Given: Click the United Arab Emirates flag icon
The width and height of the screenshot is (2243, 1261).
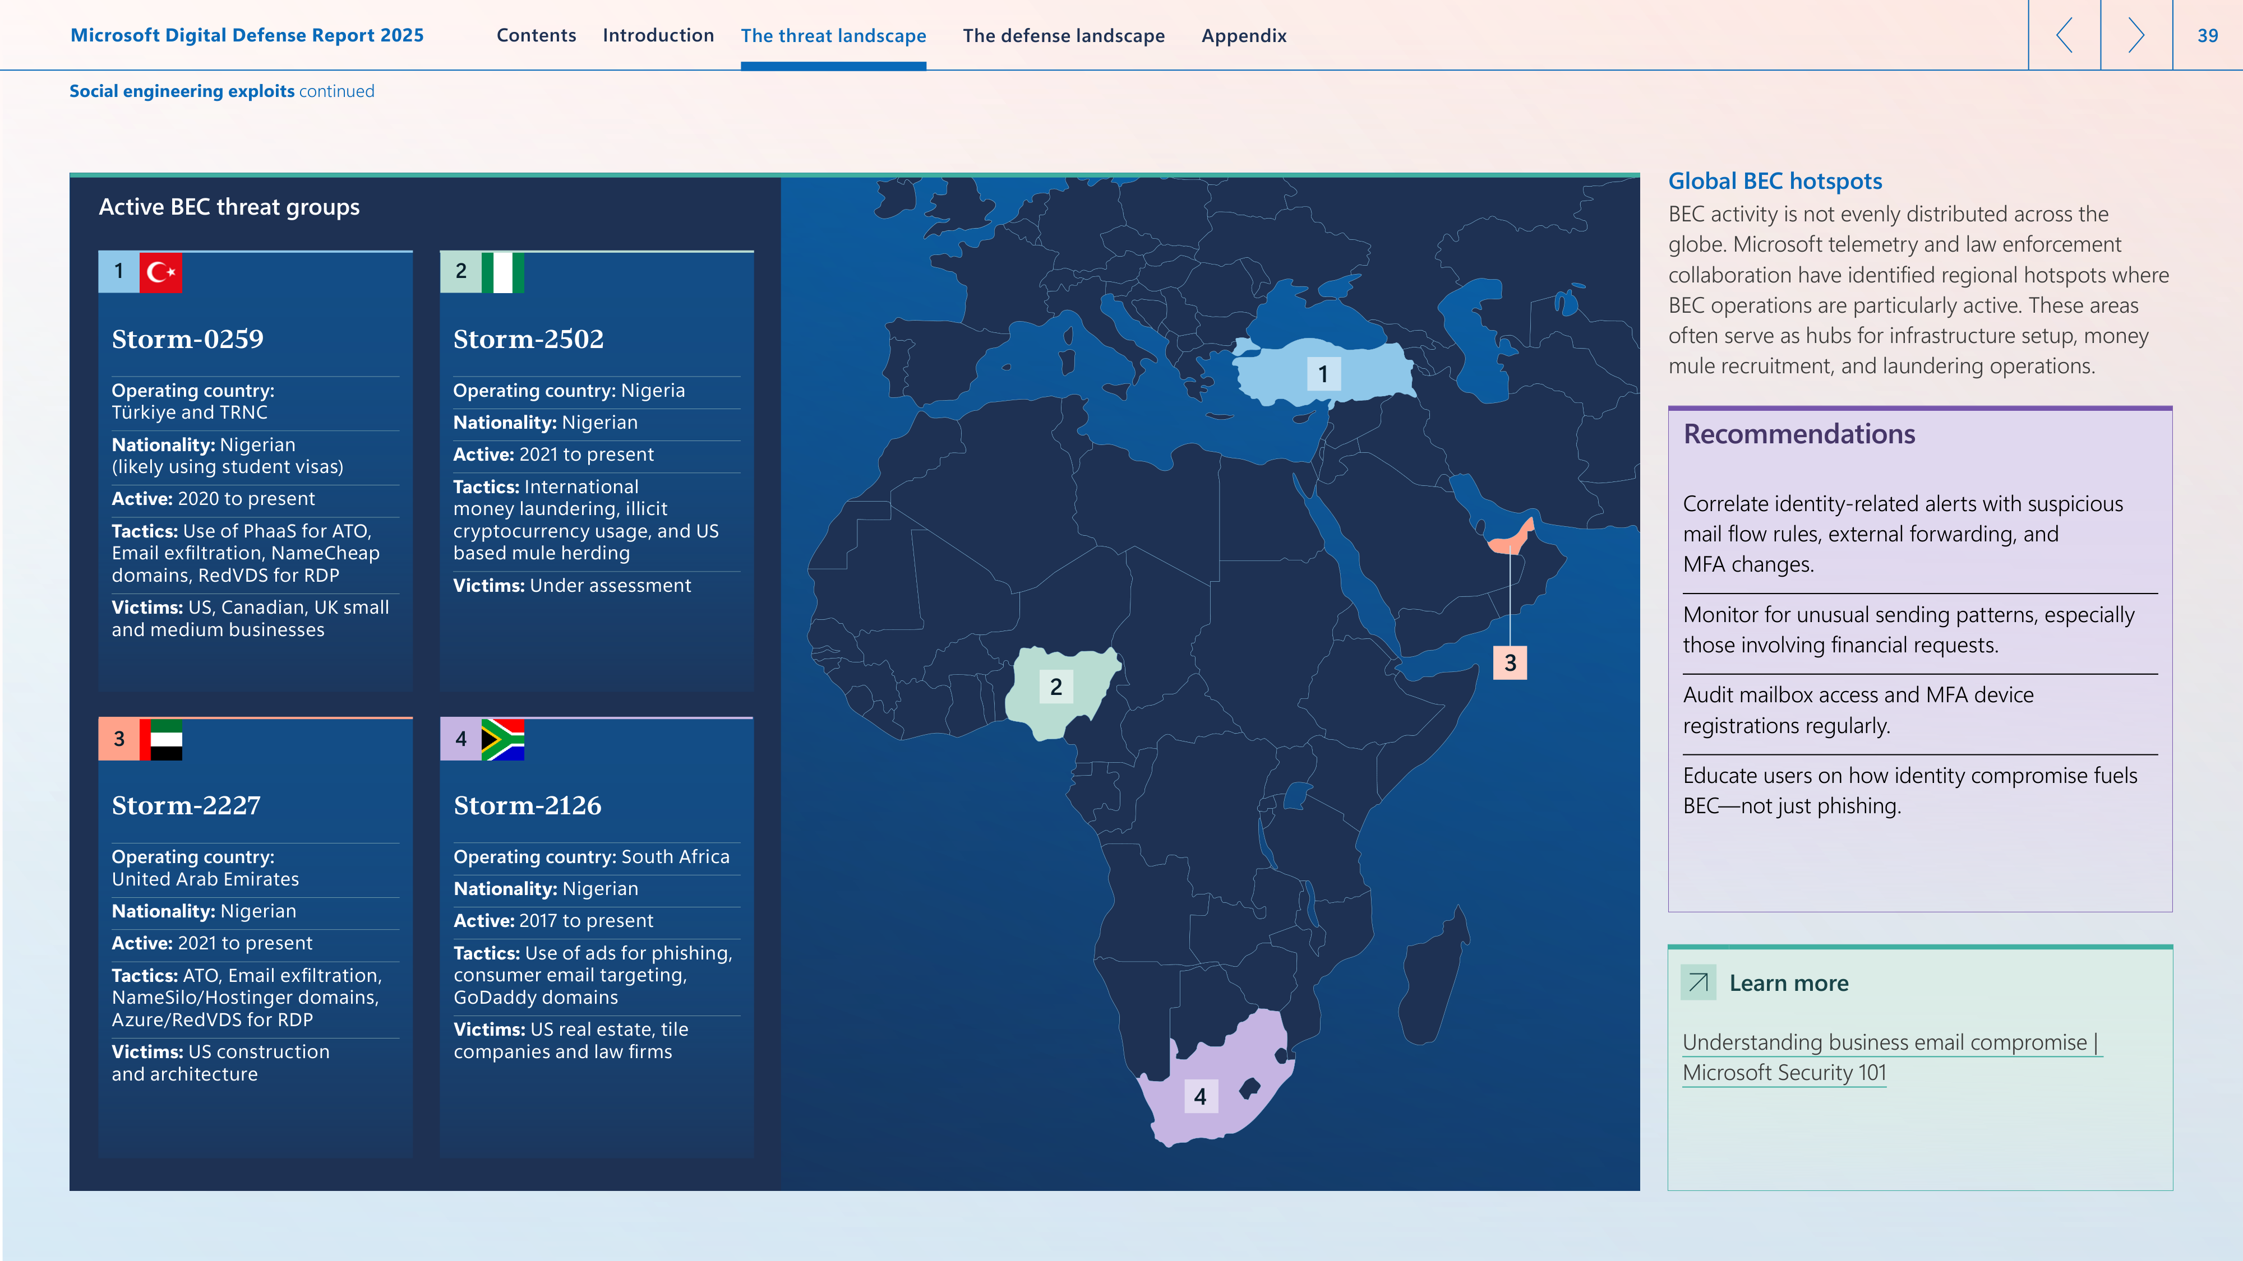Looking at the screenshot, I should click(x=161, y=740).
